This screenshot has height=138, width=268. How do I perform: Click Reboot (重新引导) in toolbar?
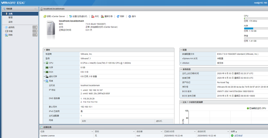(x=107, y=16)
